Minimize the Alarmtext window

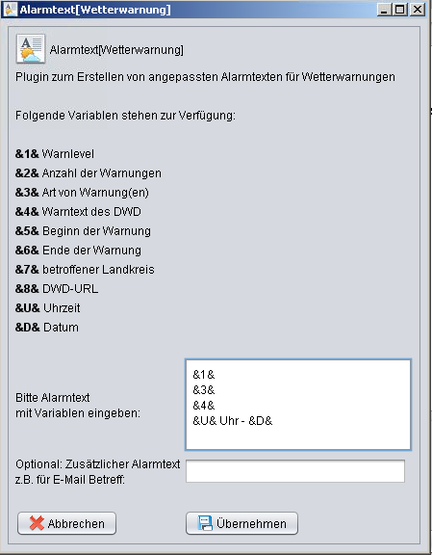pos(385,10)
